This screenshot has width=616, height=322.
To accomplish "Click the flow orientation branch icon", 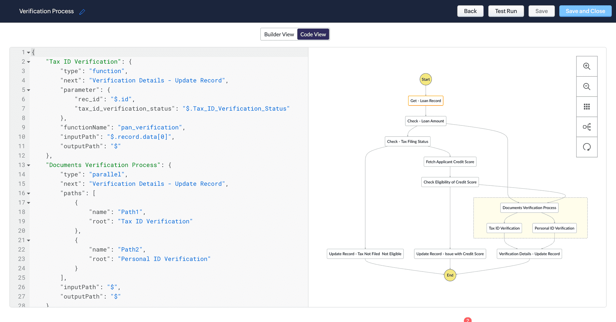I will (x=587, y=127).
